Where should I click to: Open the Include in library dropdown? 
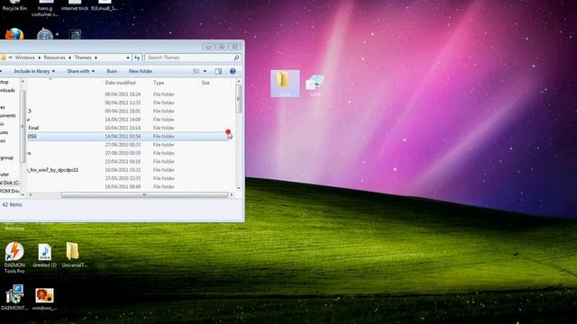pyautogui.click(x=34, y=71)
